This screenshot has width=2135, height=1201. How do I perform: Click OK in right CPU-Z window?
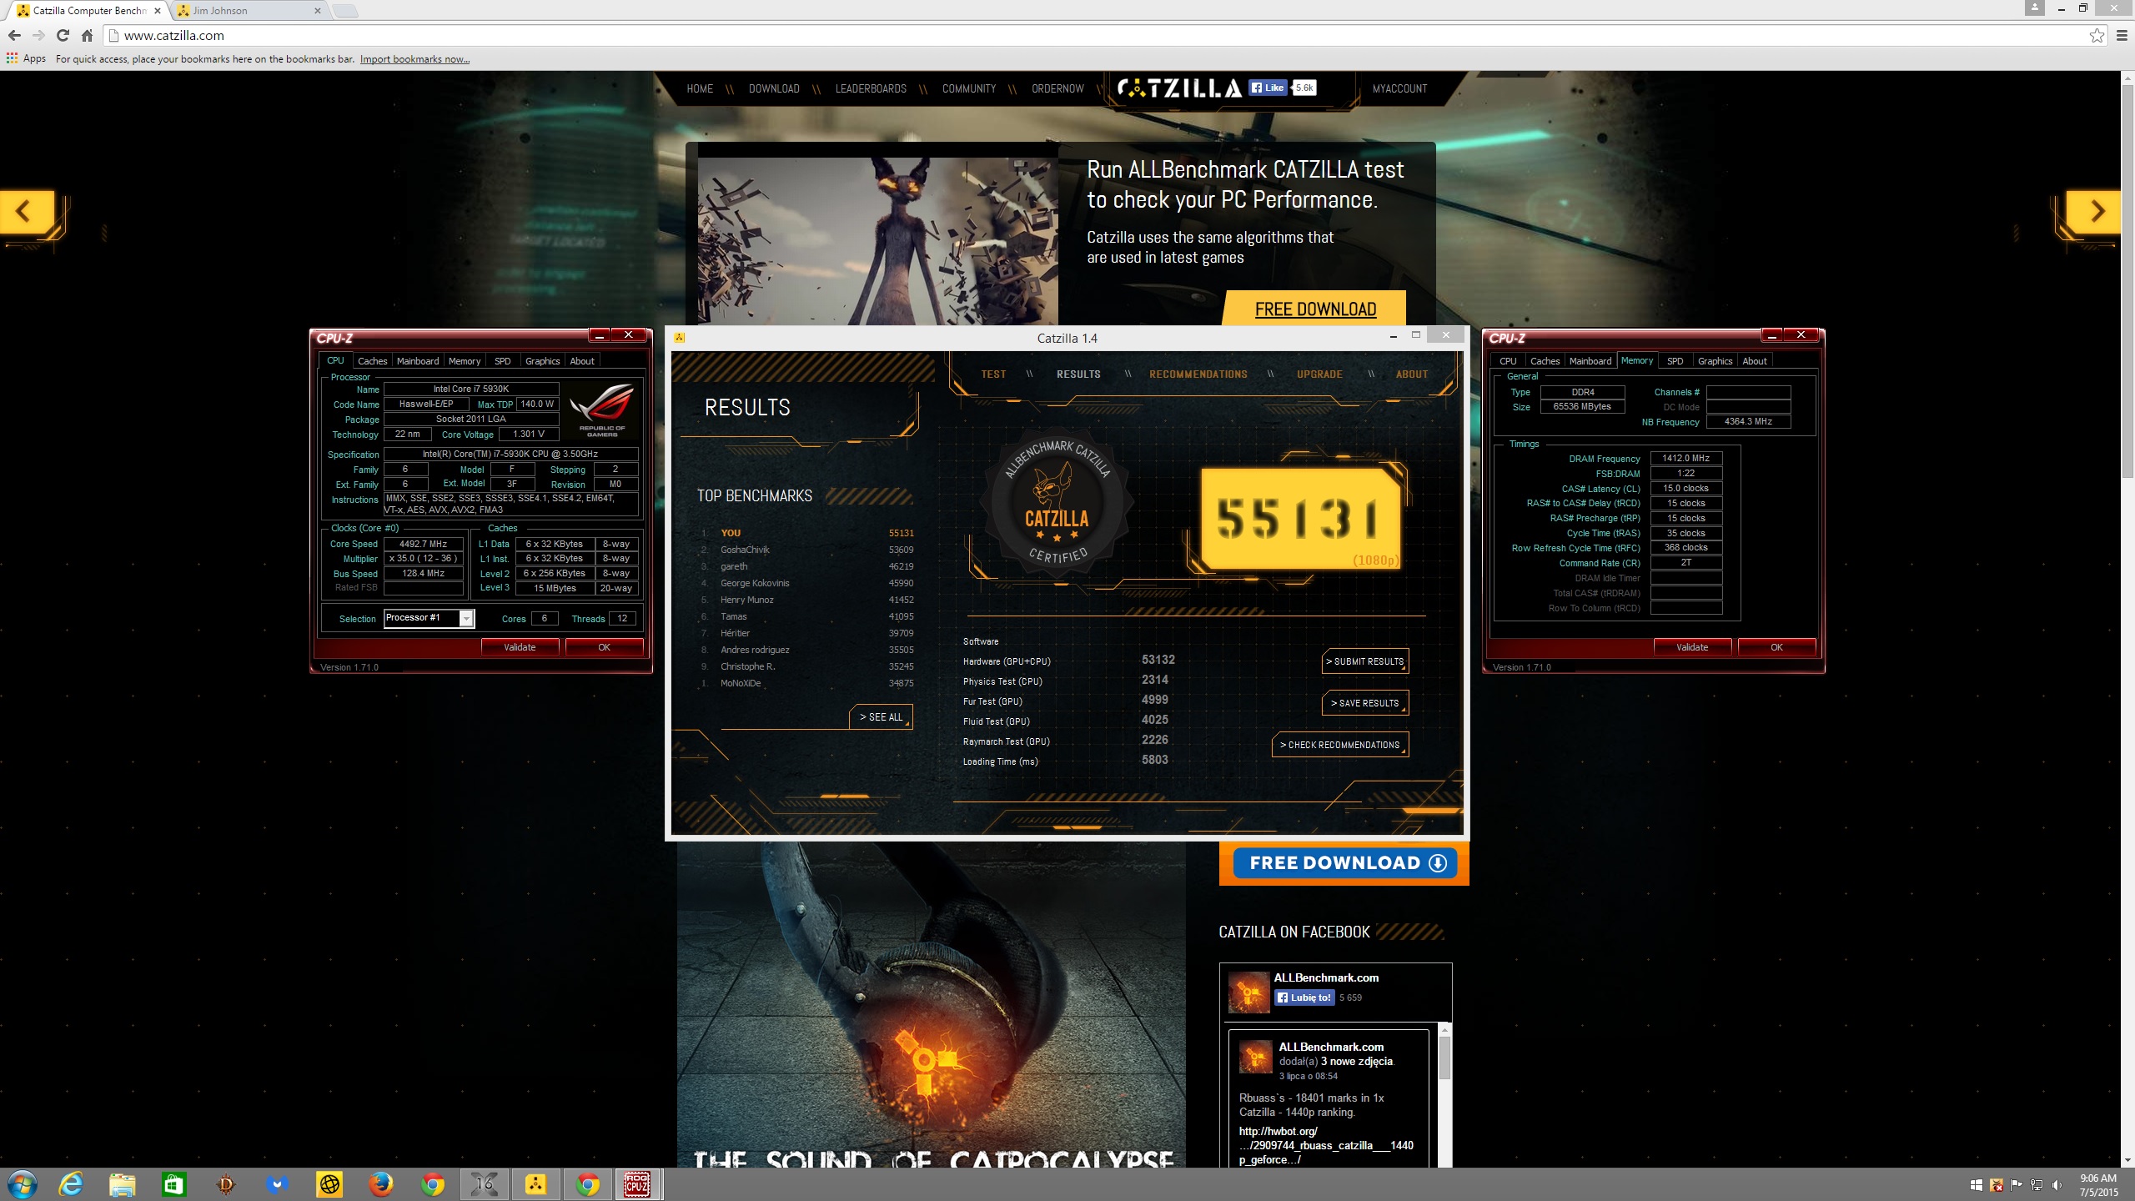1776,647
